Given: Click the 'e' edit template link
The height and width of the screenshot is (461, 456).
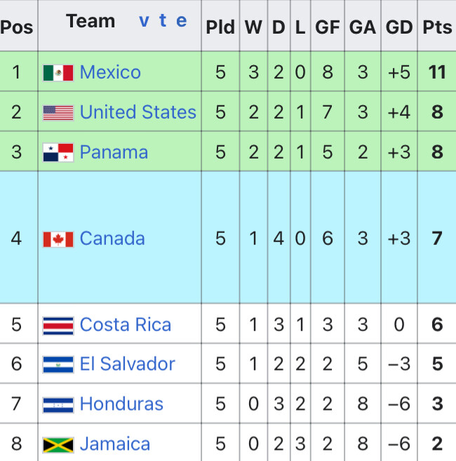Looking at the screenshot, I should pos(182,21).
